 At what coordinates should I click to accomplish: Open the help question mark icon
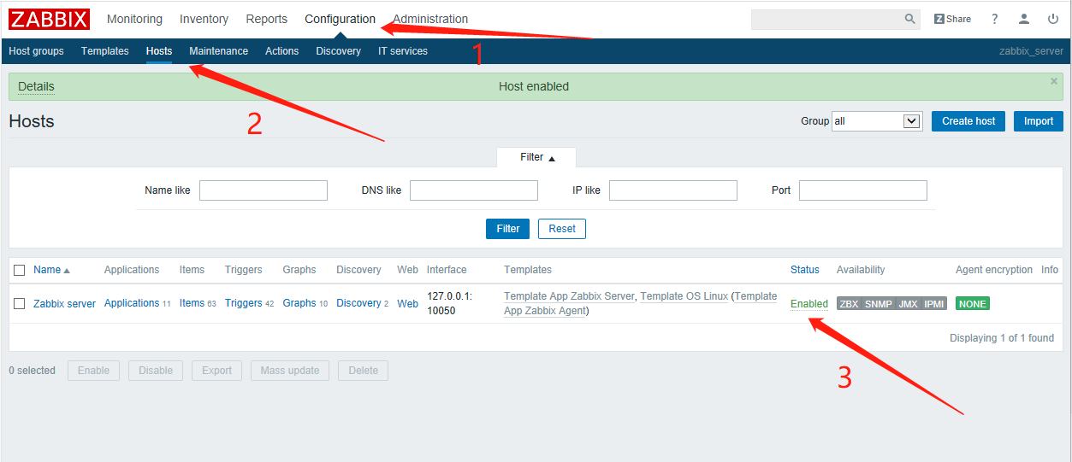tap(995, 19)
